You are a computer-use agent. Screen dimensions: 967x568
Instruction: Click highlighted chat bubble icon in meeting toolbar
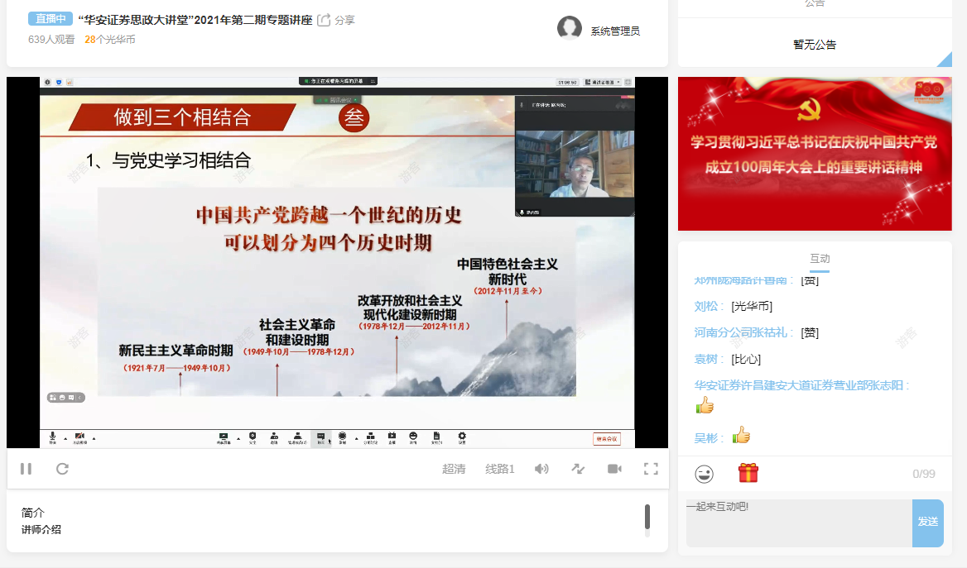click(x=320, y=438)
